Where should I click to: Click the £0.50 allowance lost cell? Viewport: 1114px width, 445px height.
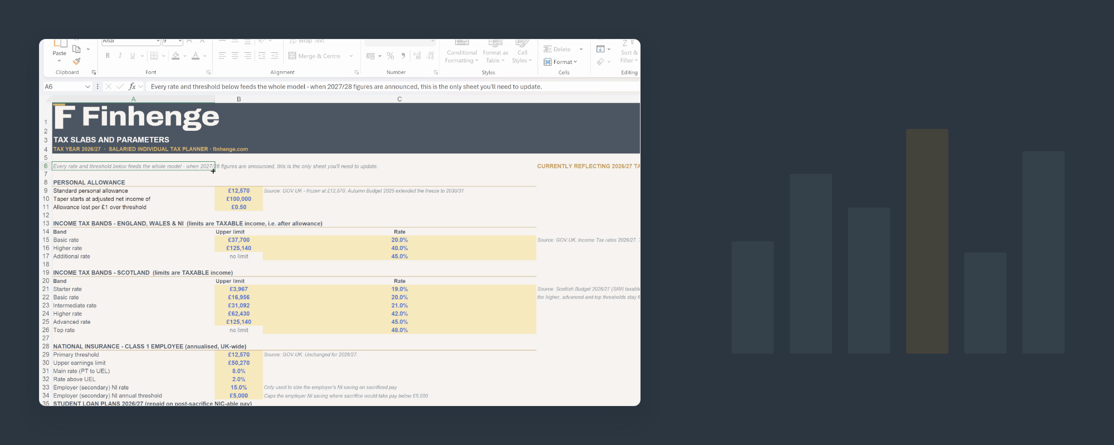(x=239, y=207)
